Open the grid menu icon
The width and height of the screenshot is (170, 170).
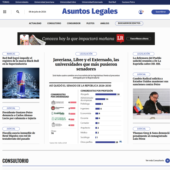(5, 12)
